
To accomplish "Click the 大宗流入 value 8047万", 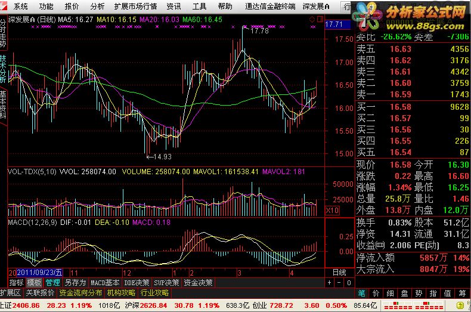I will [433, 268].
